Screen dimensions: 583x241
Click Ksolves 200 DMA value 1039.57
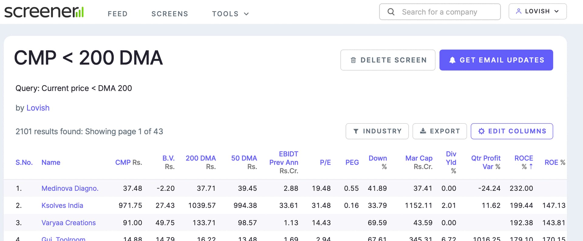(x=202, y=206)
